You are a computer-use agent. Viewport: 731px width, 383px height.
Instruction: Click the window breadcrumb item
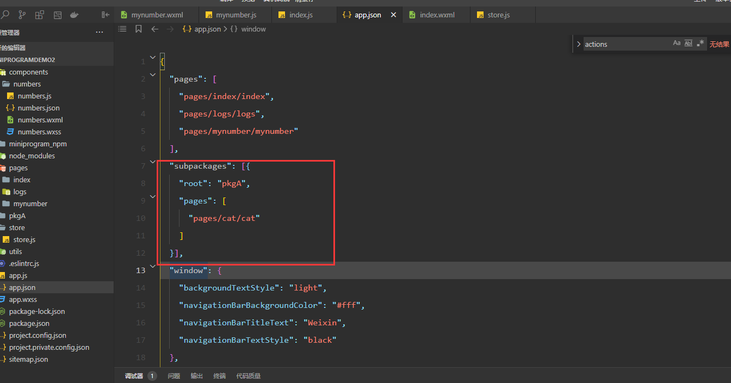248,29
